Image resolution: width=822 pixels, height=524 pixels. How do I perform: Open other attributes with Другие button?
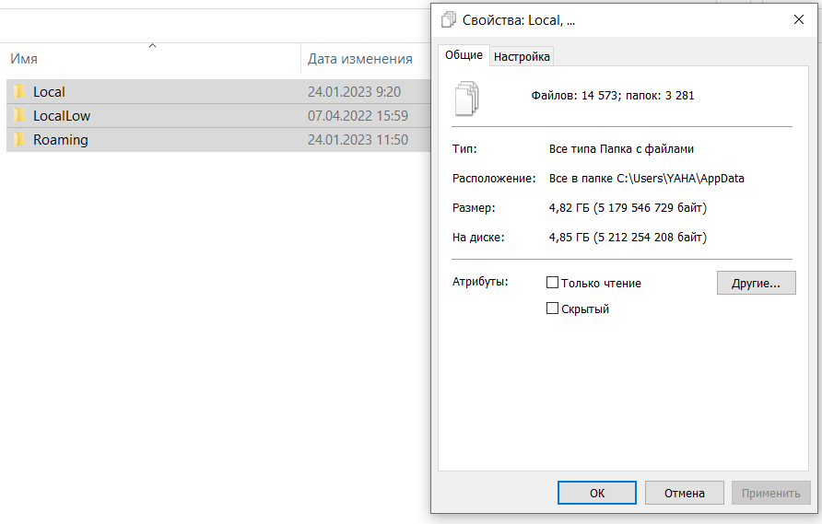coord(756,283)
